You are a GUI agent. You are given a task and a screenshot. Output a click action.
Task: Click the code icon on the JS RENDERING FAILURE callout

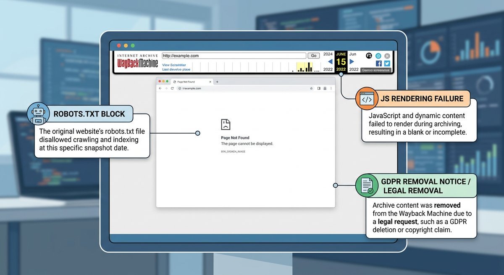pyautogui.click(x=366, y=99)
